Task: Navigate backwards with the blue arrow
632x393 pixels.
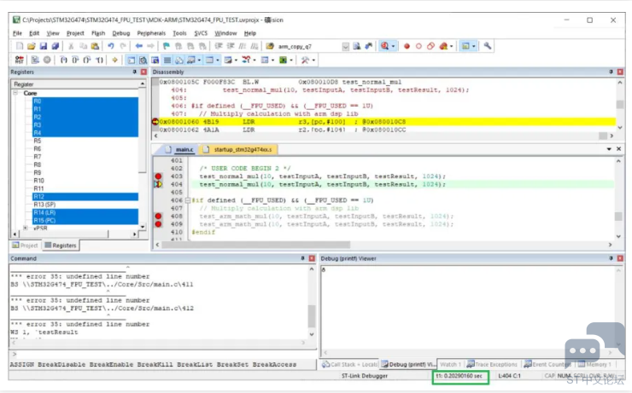Action: tap(139, 46)
